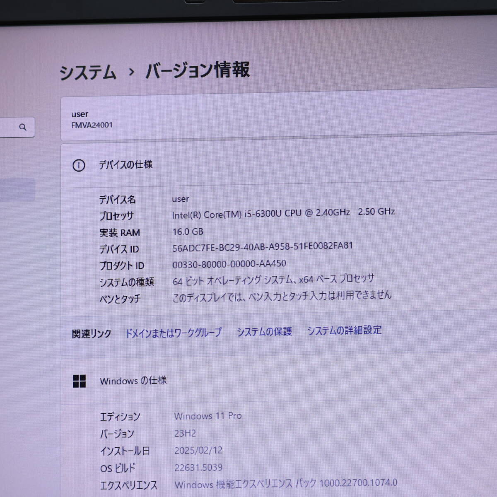Viewport: 497px width, 497px height.
Task: Click the バージョン情報 page title
Action: pos(198,70)
